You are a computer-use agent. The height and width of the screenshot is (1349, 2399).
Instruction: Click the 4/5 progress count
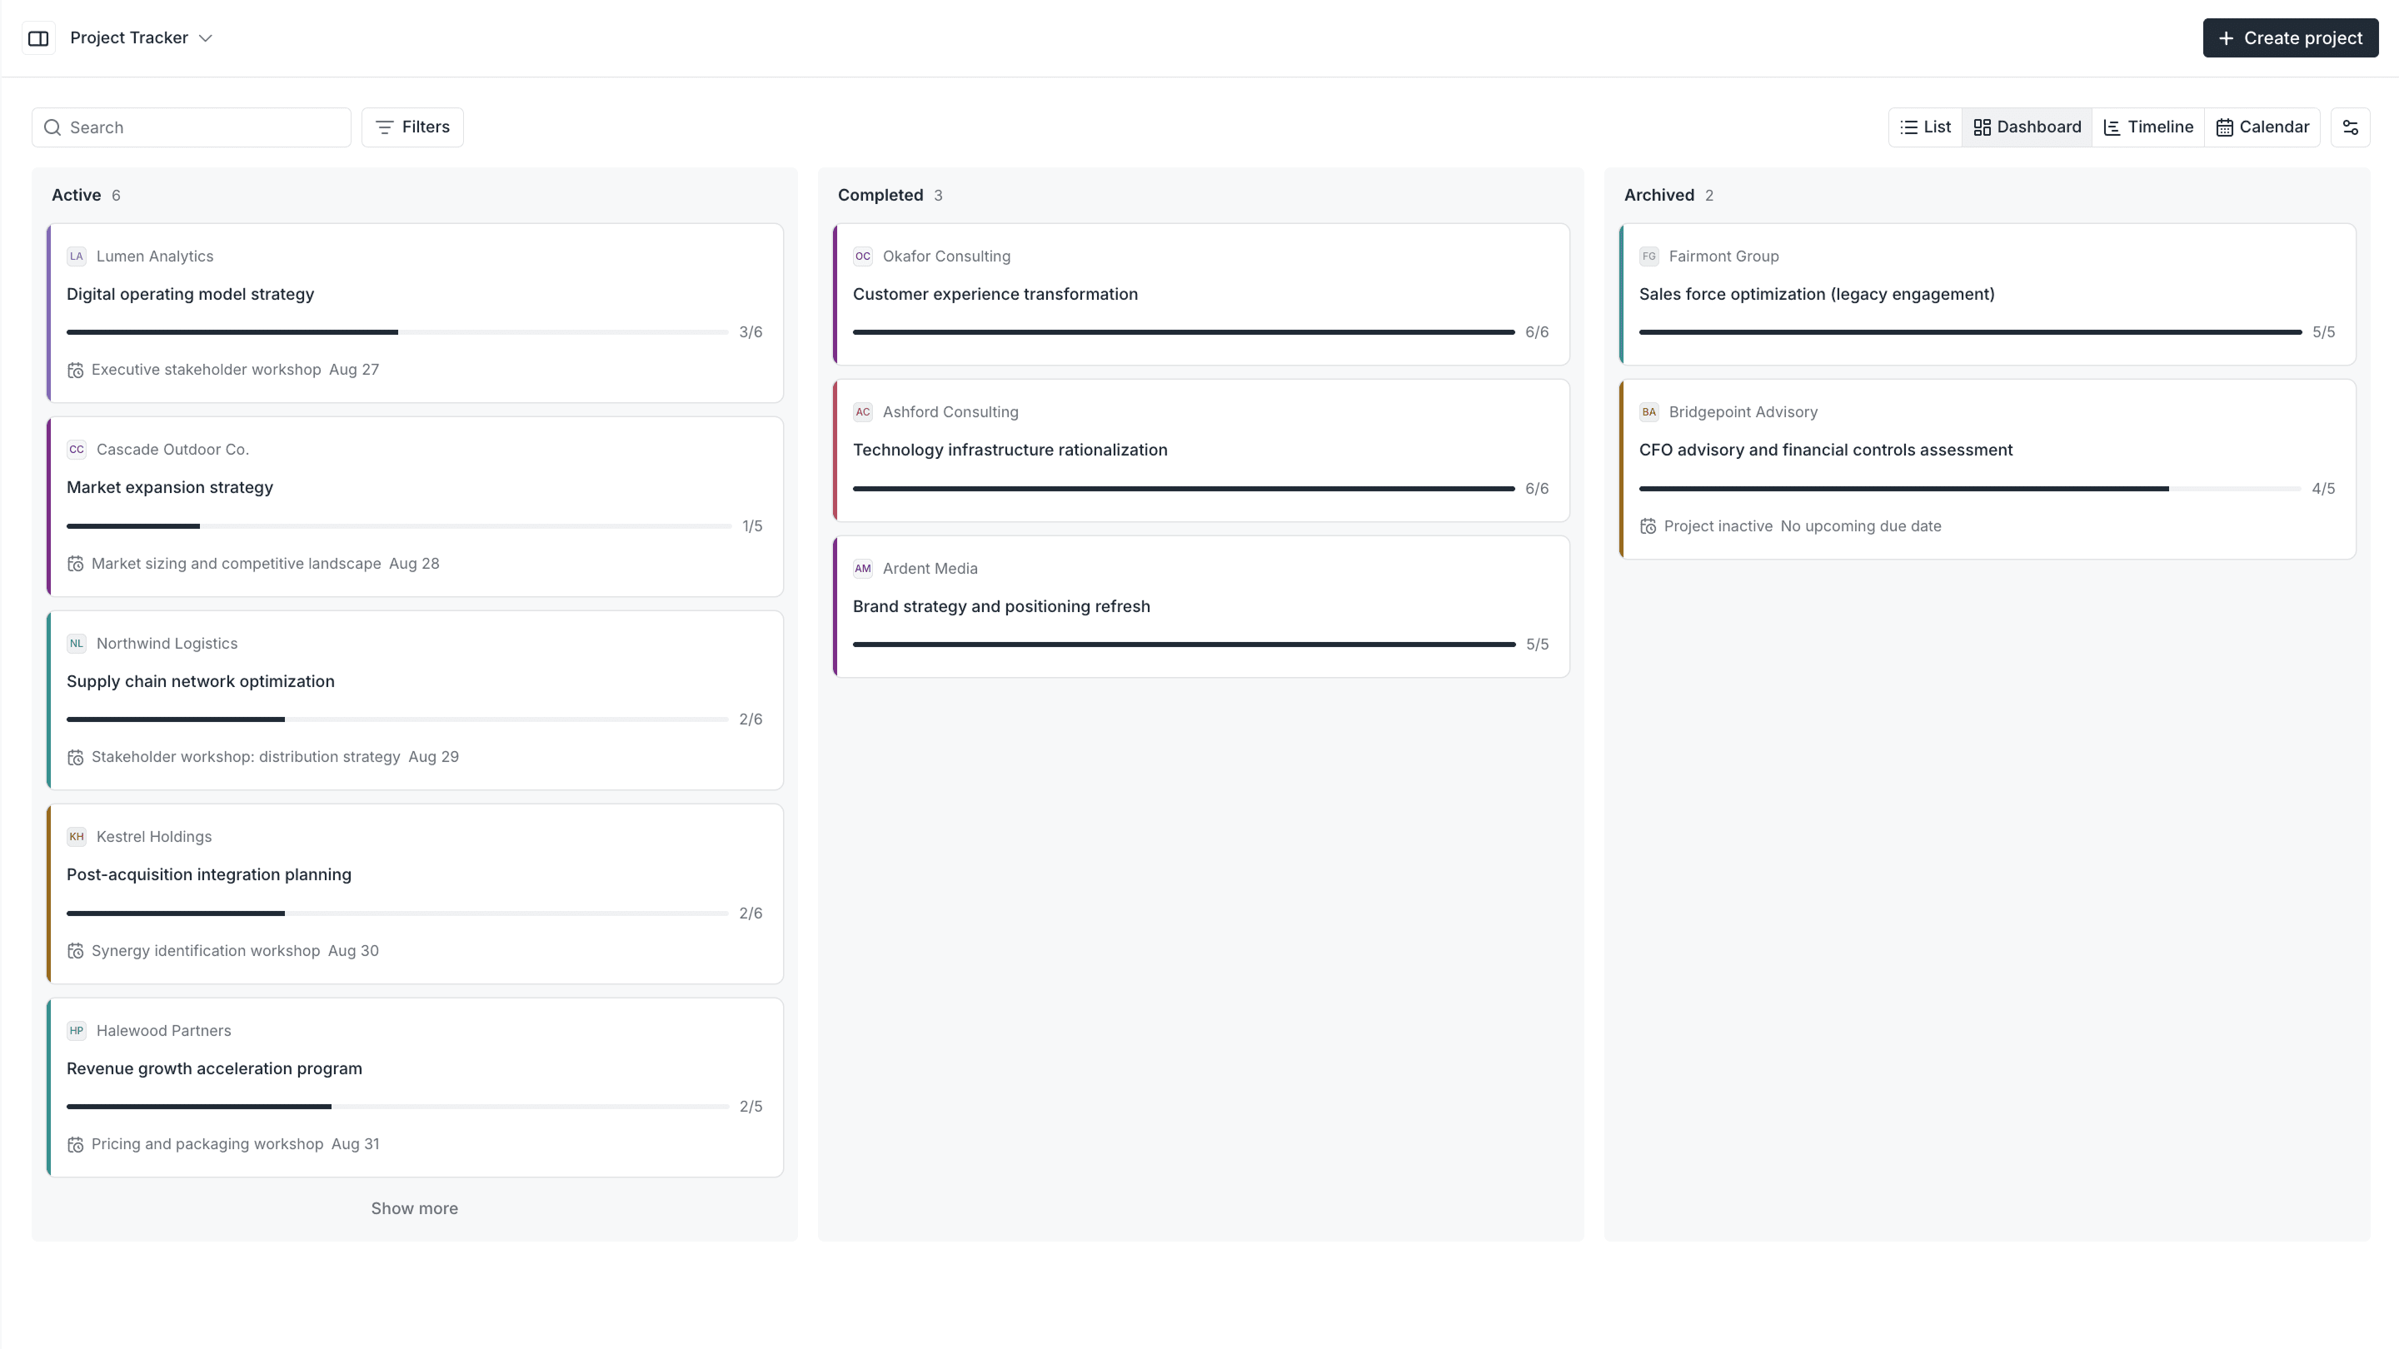(x=2322, y=489)
